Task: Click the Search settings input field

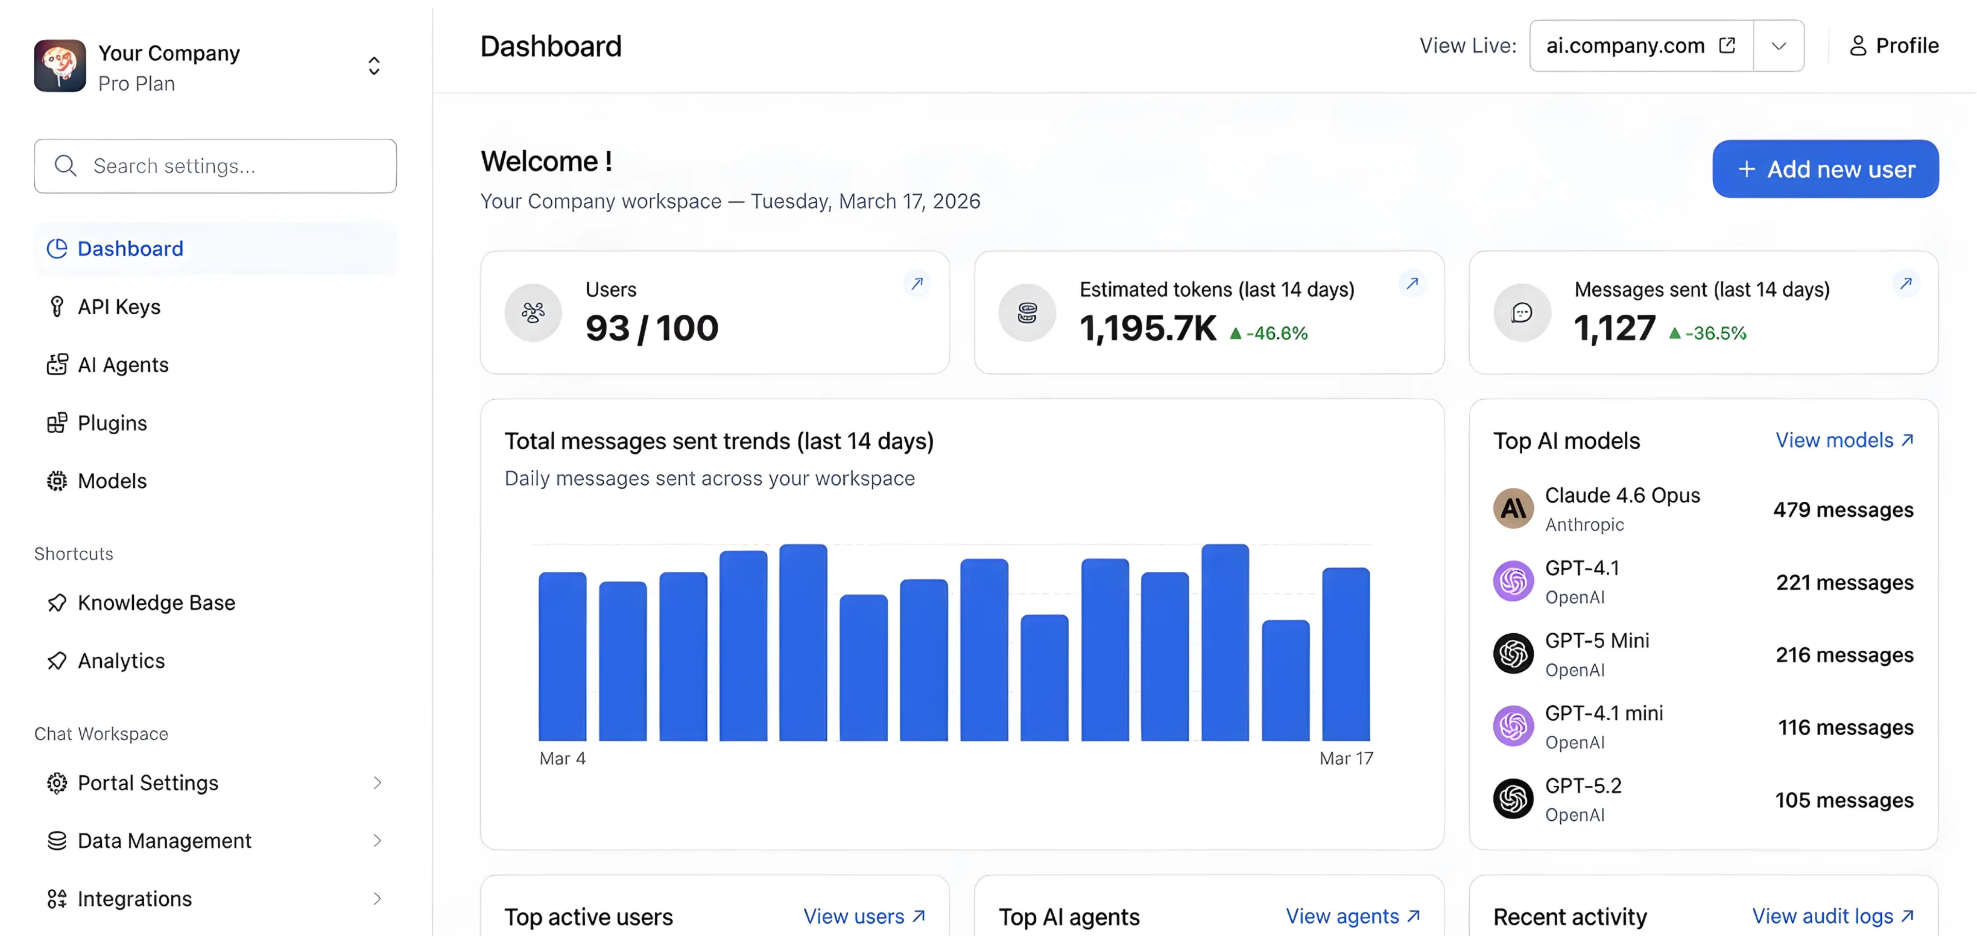Action: point(215,165)
